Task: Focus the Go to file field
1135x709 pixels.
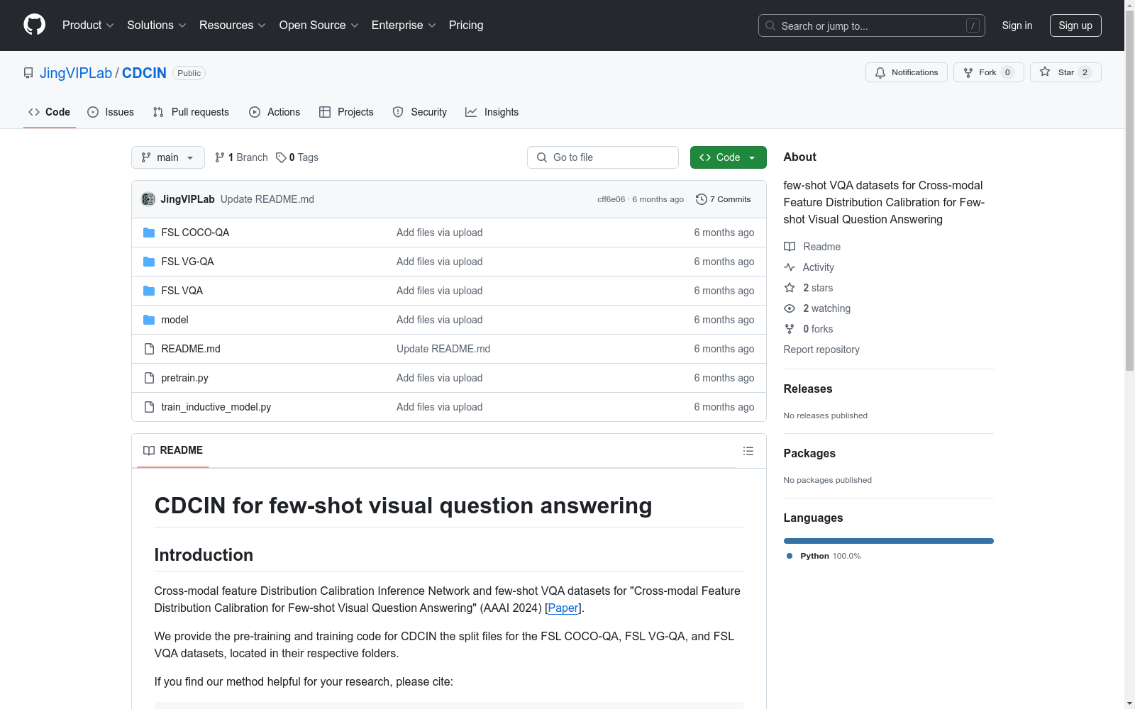Action: point(603,157)
